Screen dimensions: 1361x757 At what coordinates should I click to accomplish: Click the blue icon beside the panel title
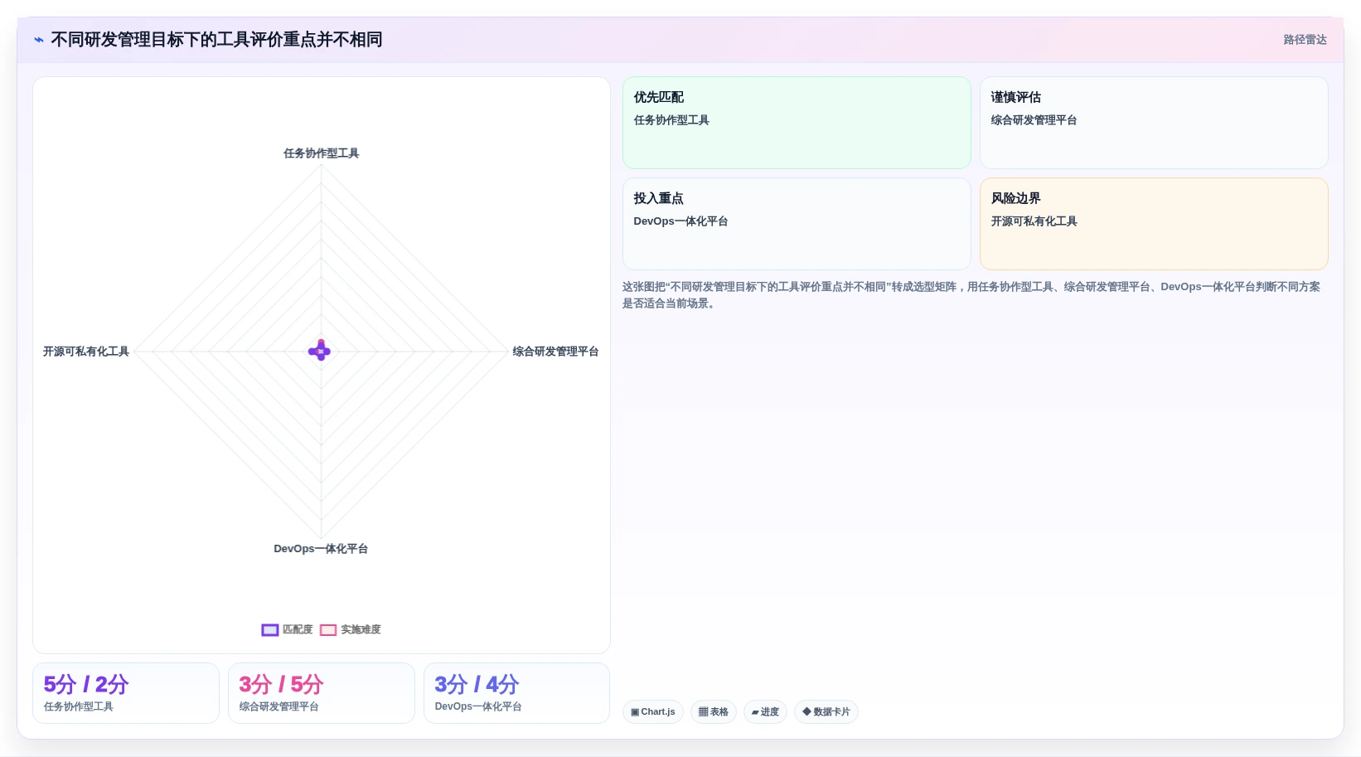[x=39, y=40]
